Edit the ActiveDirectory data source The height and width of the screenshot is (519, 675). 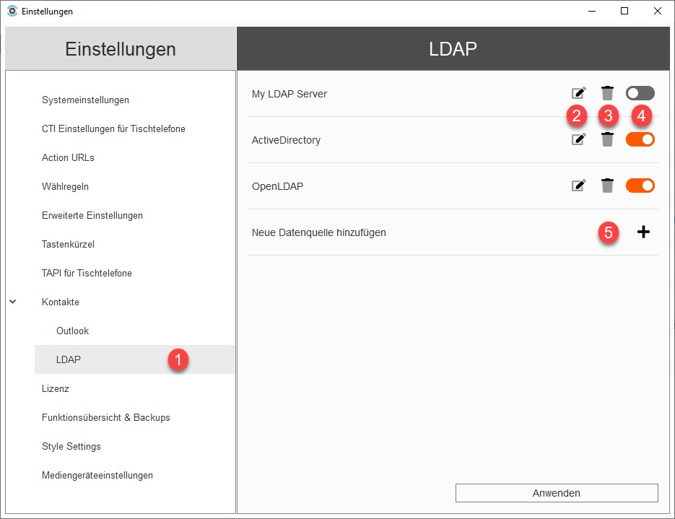pos(578,139)
